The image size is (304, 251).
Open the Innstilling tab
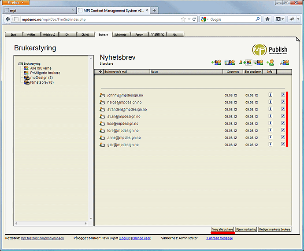[157, 34]
